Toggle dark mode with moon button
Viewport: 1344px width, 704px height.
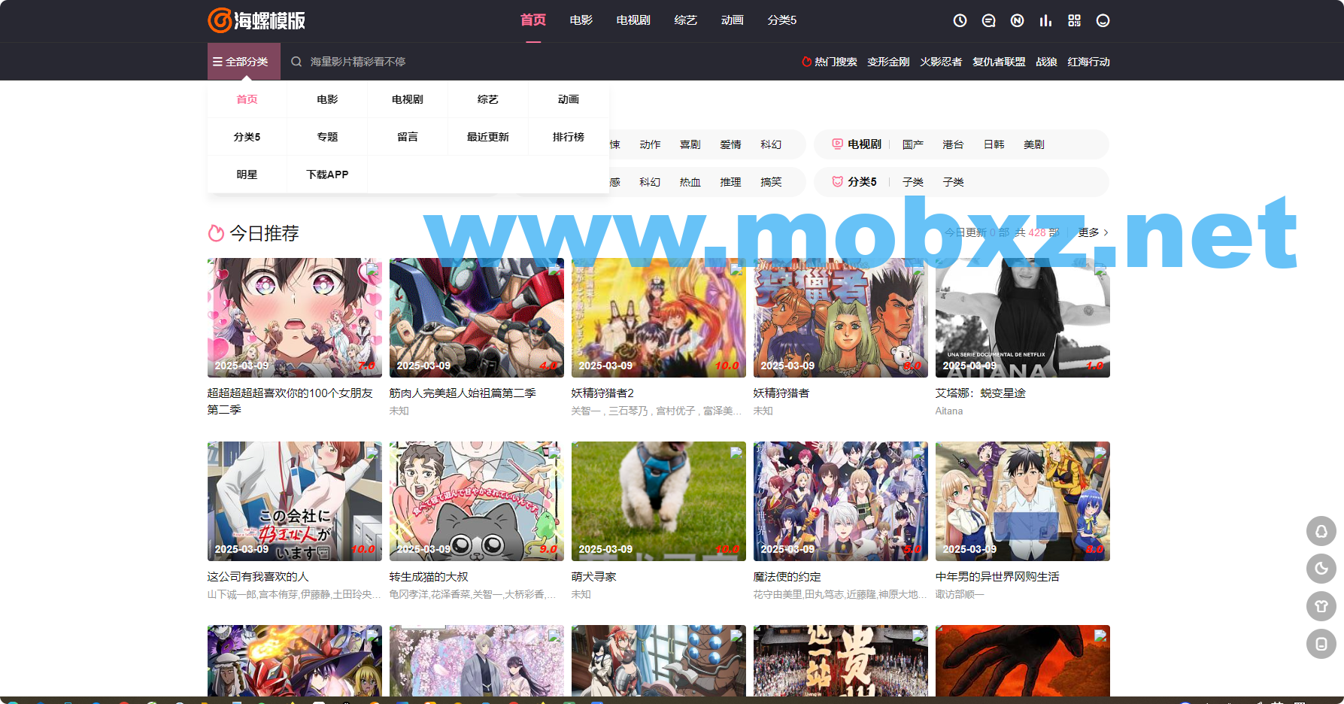click(x=1321, y=569)
